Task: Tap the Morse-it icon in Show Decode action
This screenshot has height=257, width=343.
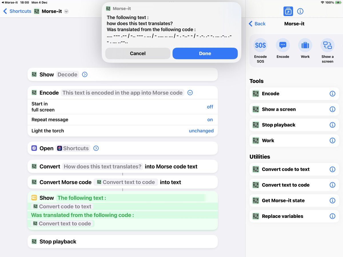Action: 34,75
